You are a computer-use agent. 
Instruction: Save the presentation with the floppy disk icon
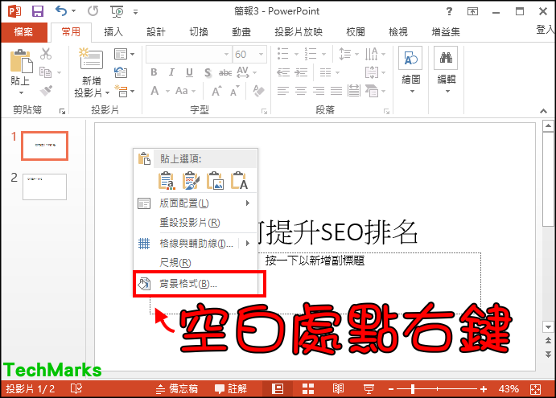[38, 11]
